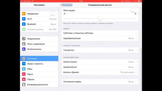Click Нет SIM value
The image size is (162, 91).
[53, 29]
